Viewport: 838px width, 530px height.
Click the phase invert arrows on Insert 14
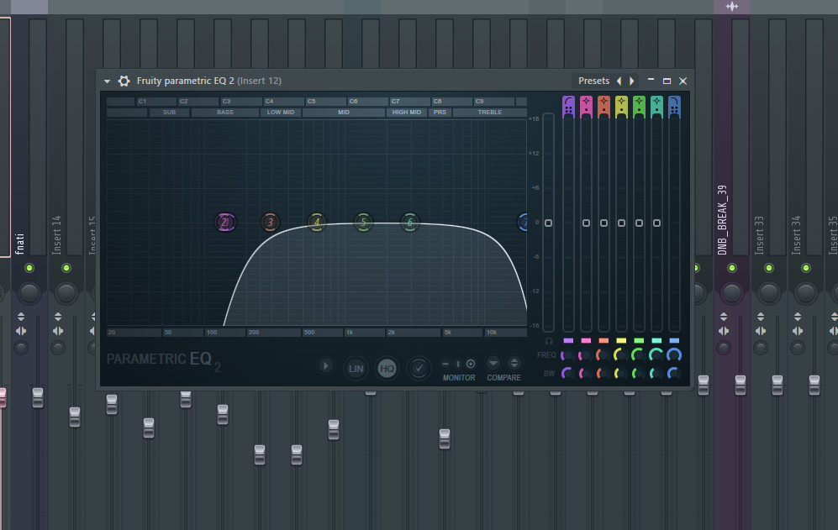point(58,317)
